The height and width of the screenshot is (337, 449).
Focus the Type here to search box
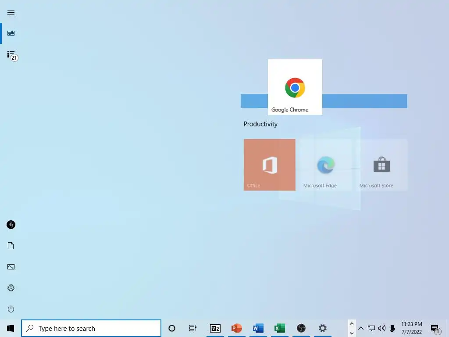(91, 328)
